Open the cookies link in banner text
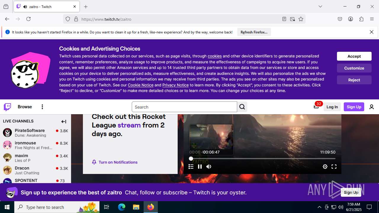 point(215,56)
